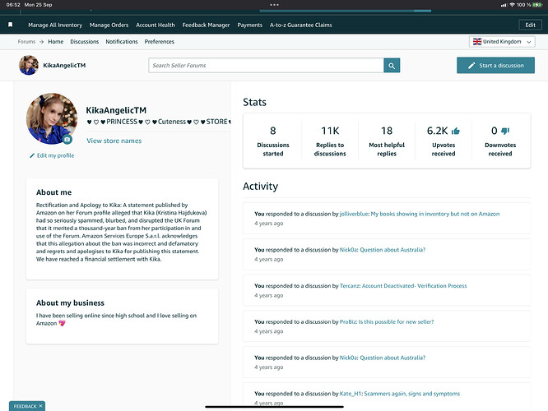Click the large profile picture
Viewport: 548px width, 411px height.
[x=52, y=118]
